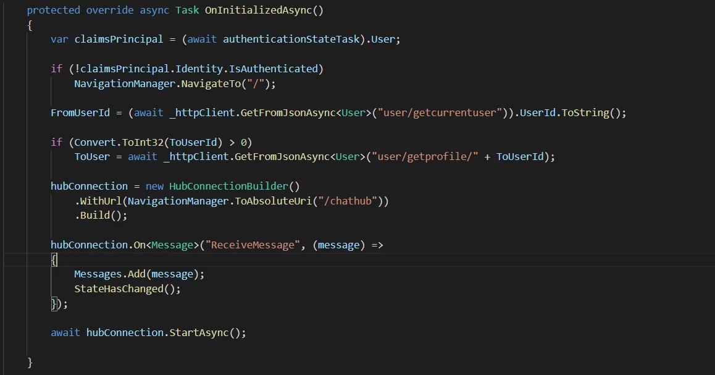This screenshot has width=715, height=375.
Task: Click the 'await' before authenticationStateTask
Action: tap(202, 40)
